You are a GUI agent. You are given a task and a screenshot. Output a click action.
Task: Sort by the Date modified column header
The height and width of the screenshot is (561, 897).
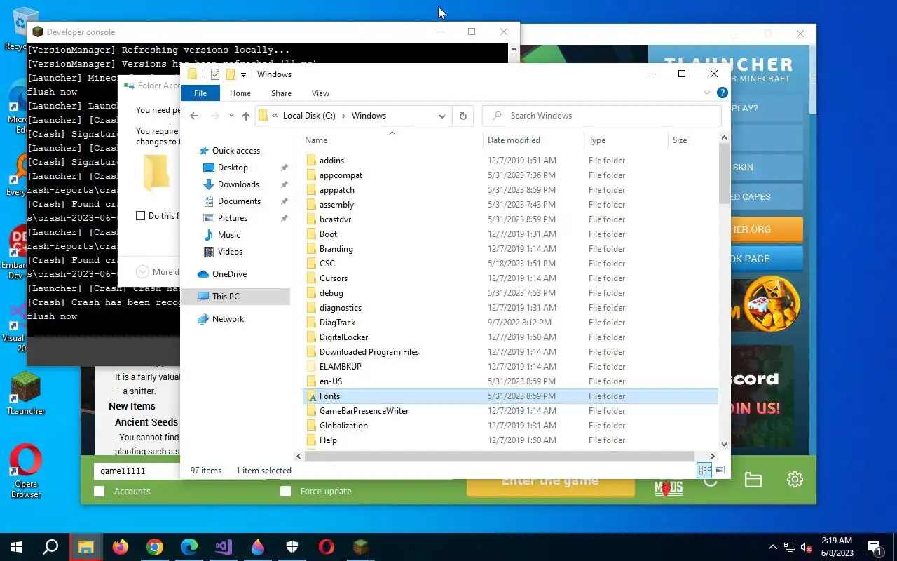tap(533, 140)
